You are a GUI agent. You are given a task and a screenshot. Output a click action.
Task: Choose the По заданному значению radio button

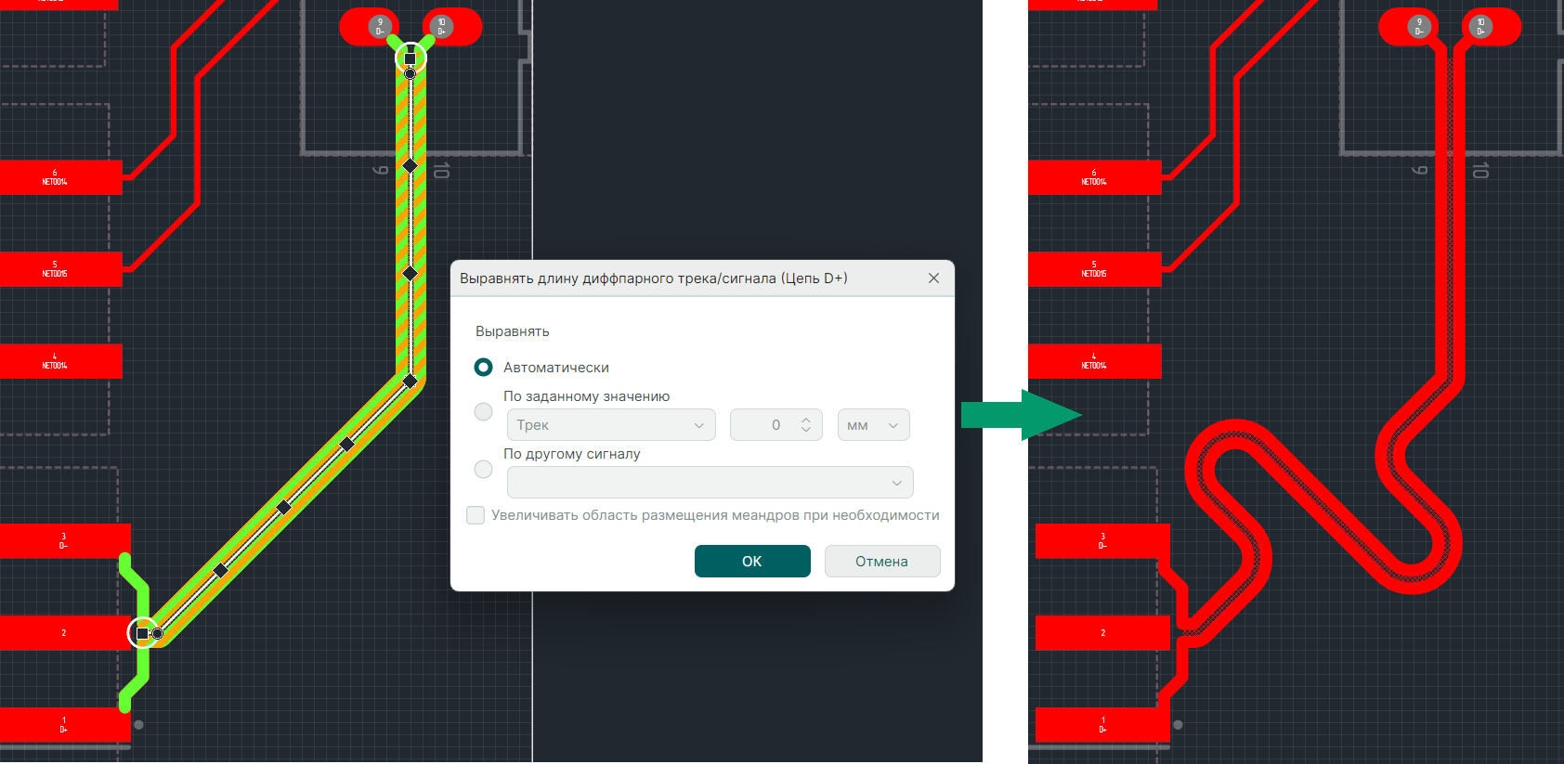tap(483, 411)
